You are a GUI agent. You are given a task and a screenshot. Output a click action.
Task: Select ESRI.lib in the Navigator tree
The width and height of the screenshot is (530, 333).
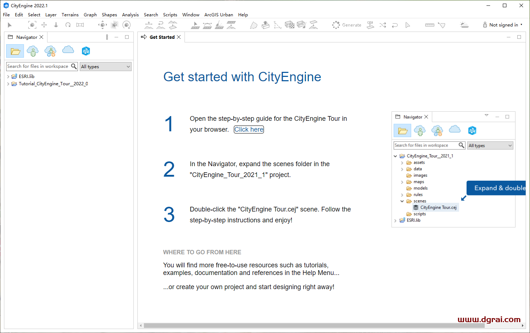[x=26, y=77]
